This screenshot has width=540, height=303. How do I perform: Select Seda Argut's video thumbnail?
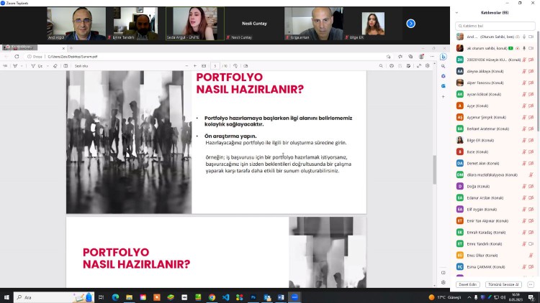pos(195,24)
